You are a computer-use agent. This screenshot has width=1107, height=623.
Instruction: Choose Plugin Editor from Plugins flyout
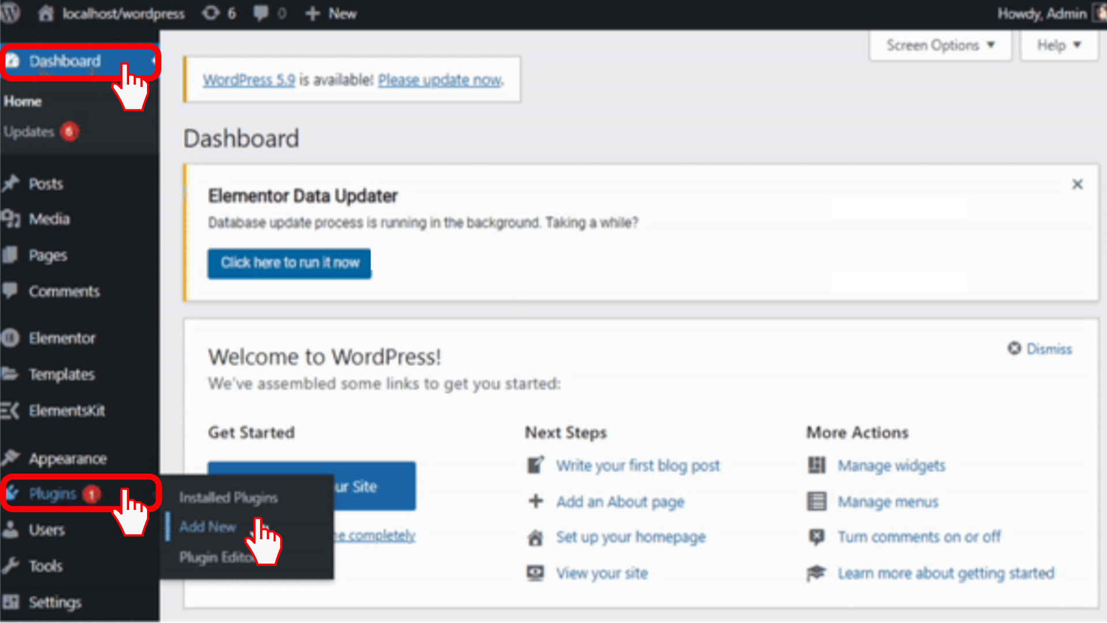(x=217, y=557)
